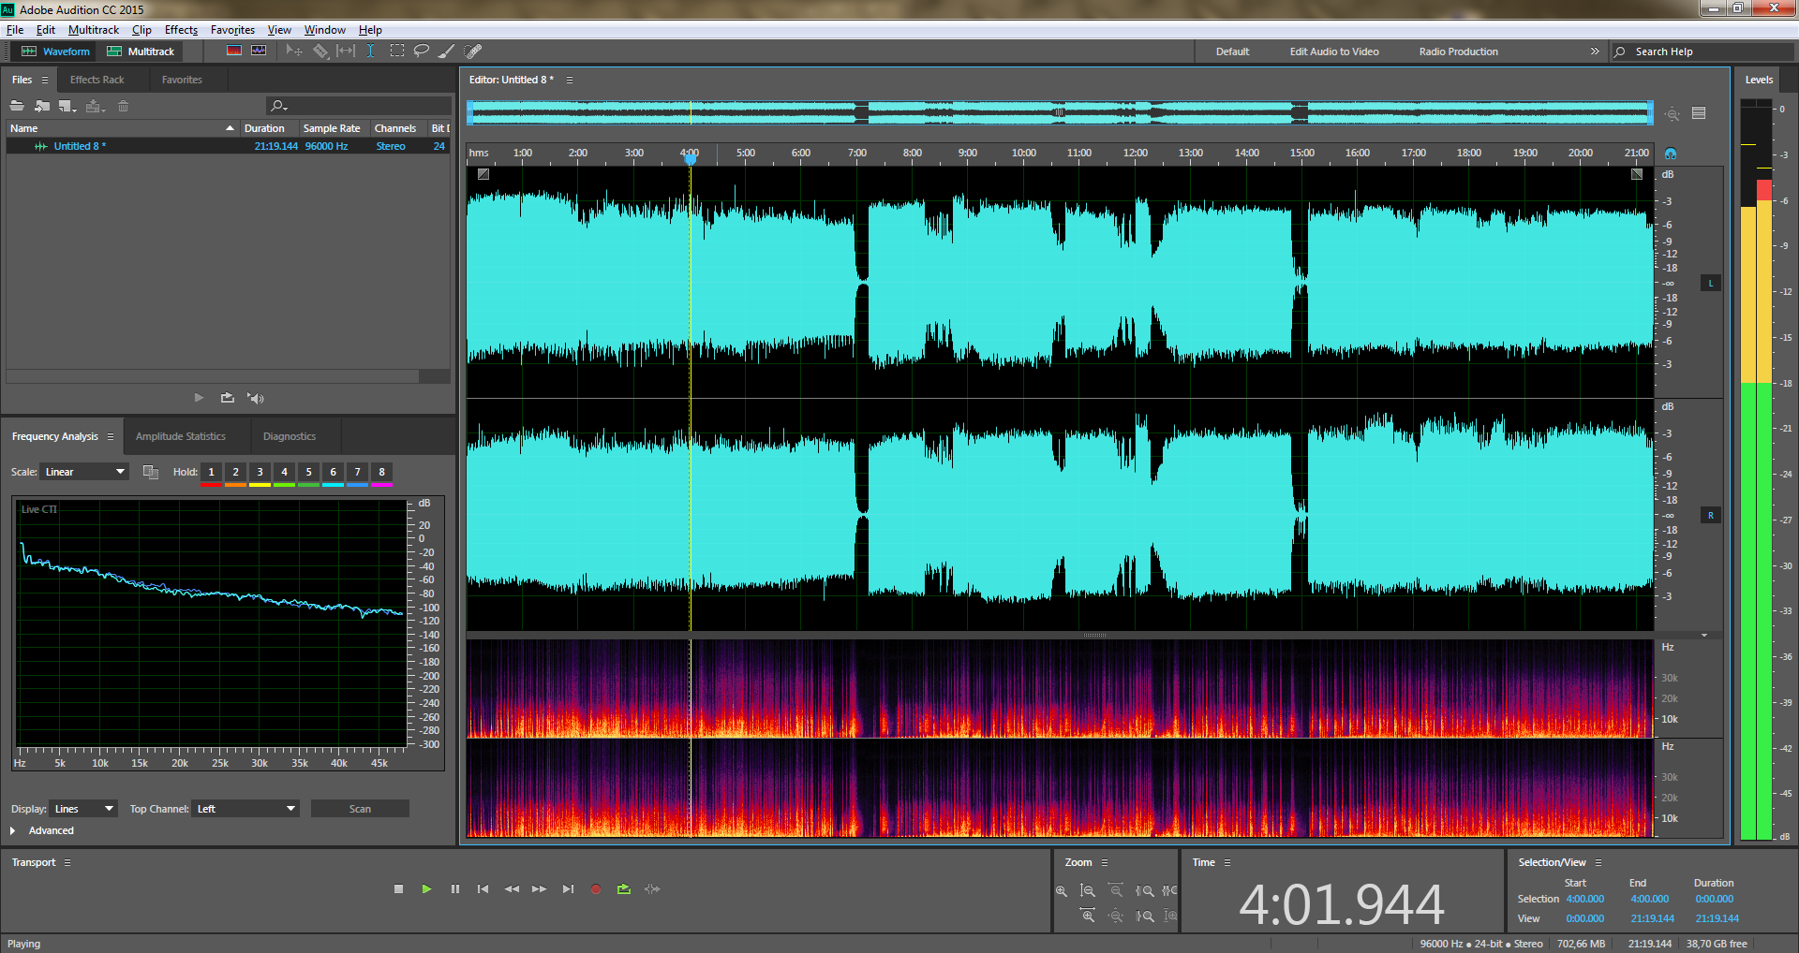Stop playback in the Transport panel
The height and width of the screenshot is (953, 1799).
398,889
